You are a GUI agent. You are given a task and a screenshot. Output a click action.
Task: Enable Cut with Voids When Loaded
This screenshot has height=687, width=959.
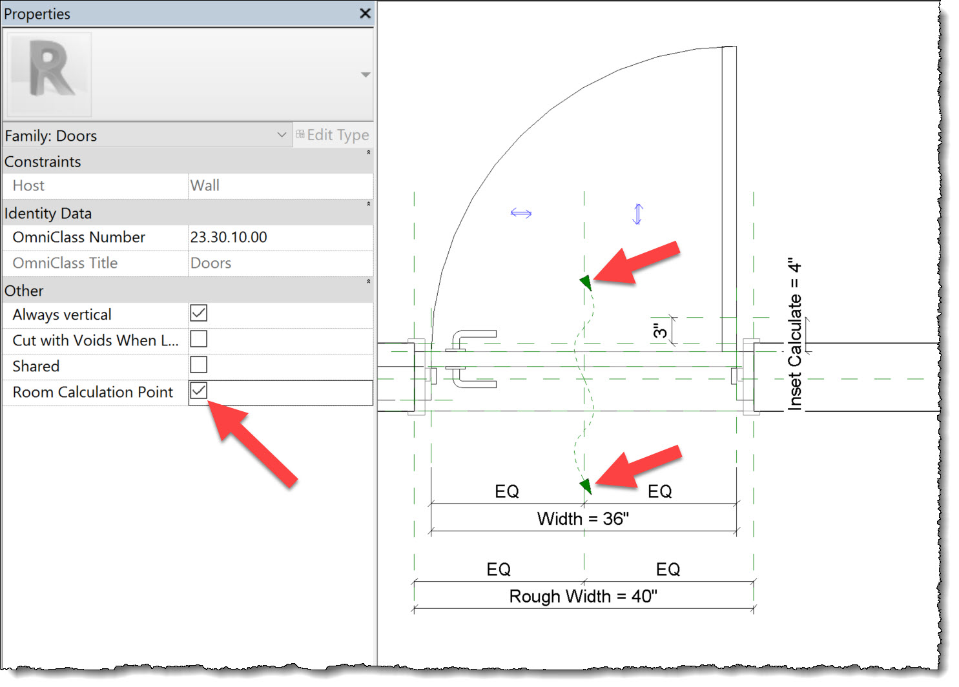198,339
